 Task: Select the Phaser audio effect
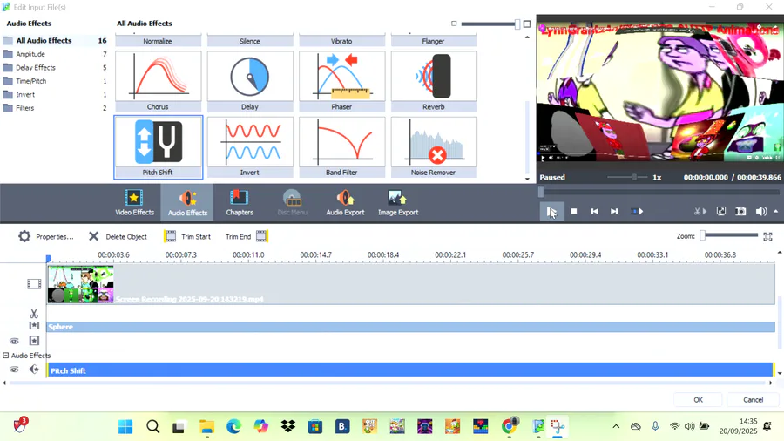[x=342, y=82]
